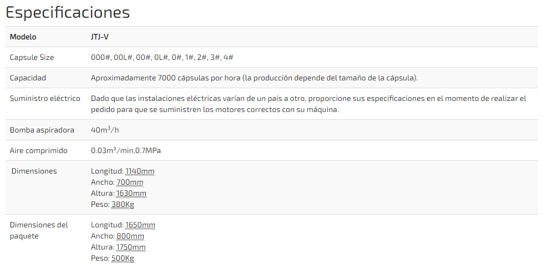Click the Modelo header cell
The height and width of the screenshot is (269, 542).
coord(23,37)
